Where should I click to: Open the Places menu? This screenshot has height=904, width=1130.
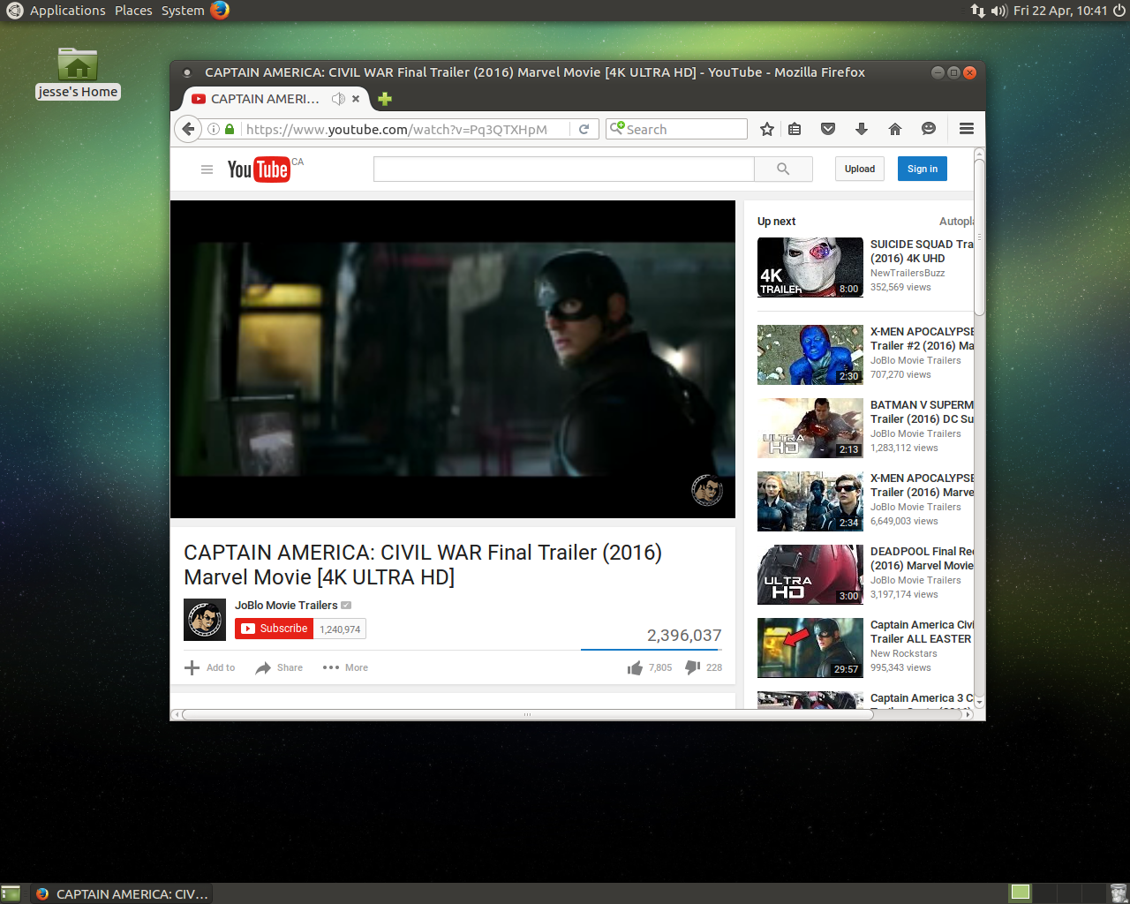click(133, 11)
